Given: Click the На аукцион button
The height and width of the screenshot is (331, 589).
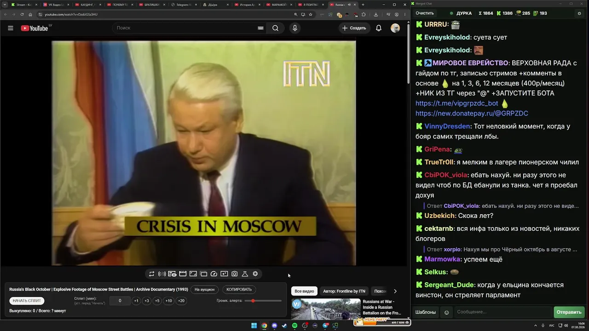Looking at the screenshot, I should point(204,290).
